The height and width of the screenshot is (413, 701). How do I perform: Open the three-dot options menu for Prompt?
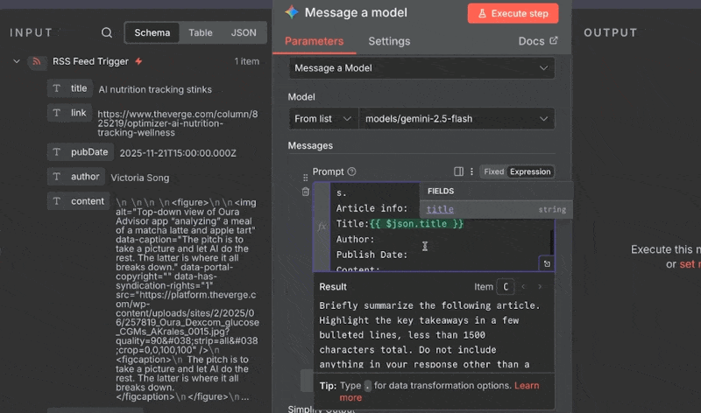coord(471,171)
